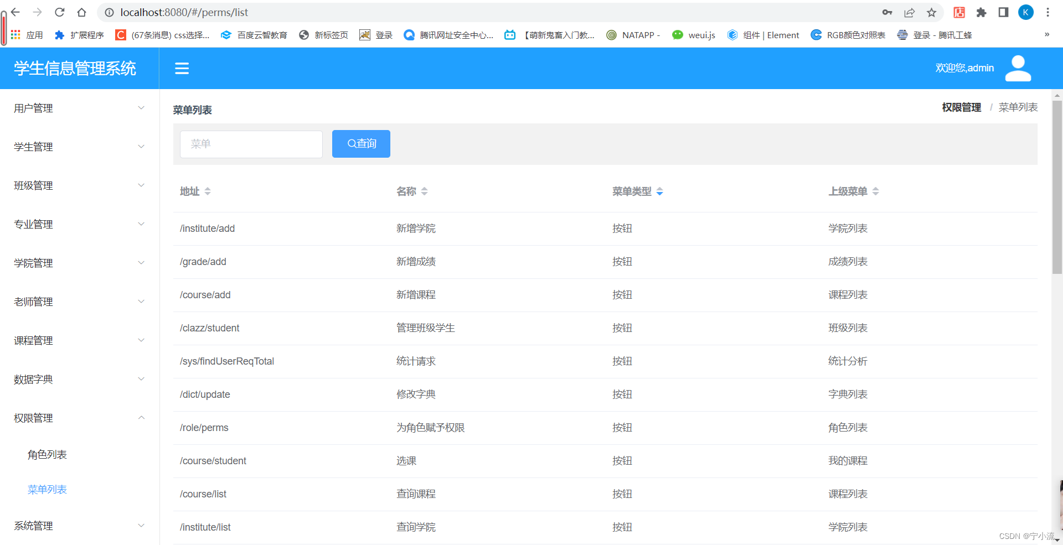Viewport: 1063px width, 545px height.
Task: Show more bookmarks via the overflow chevron
Action: (1046, 35)
